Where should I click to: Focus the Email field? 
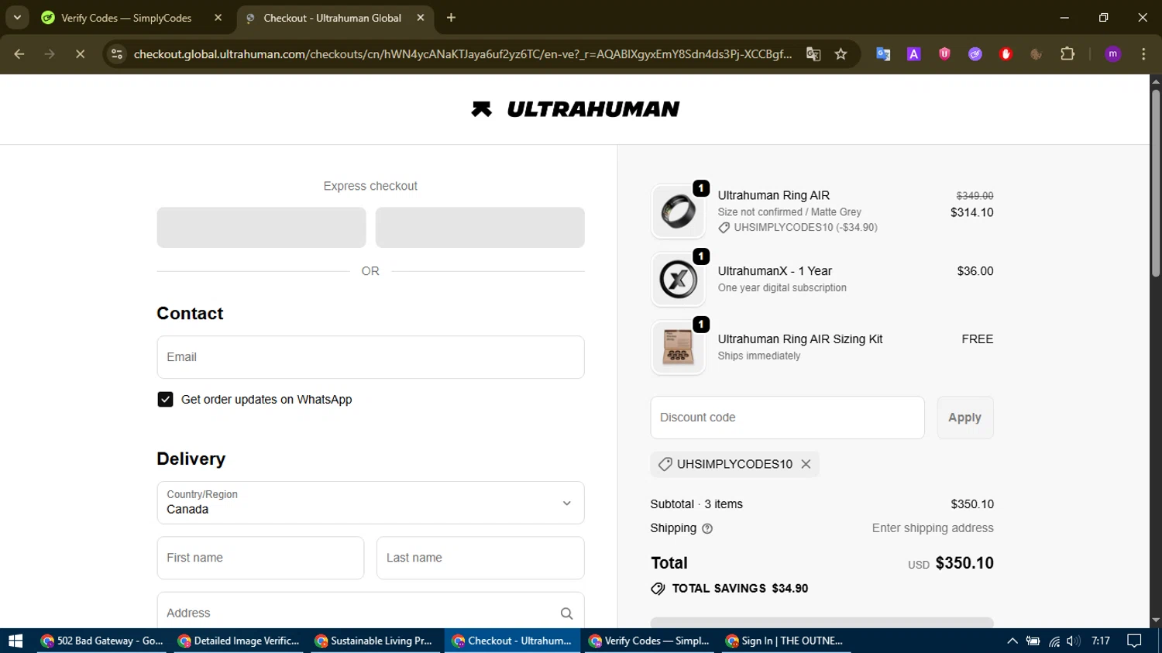click(x=370, y=357)
